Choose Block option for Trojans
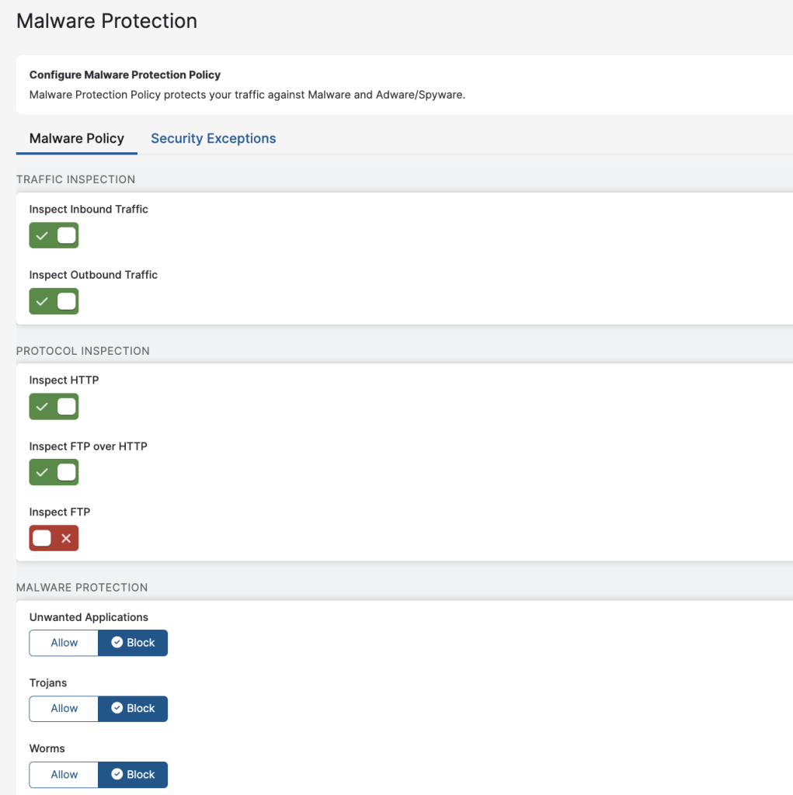This screenshot has height=795, width=793. 133,708
